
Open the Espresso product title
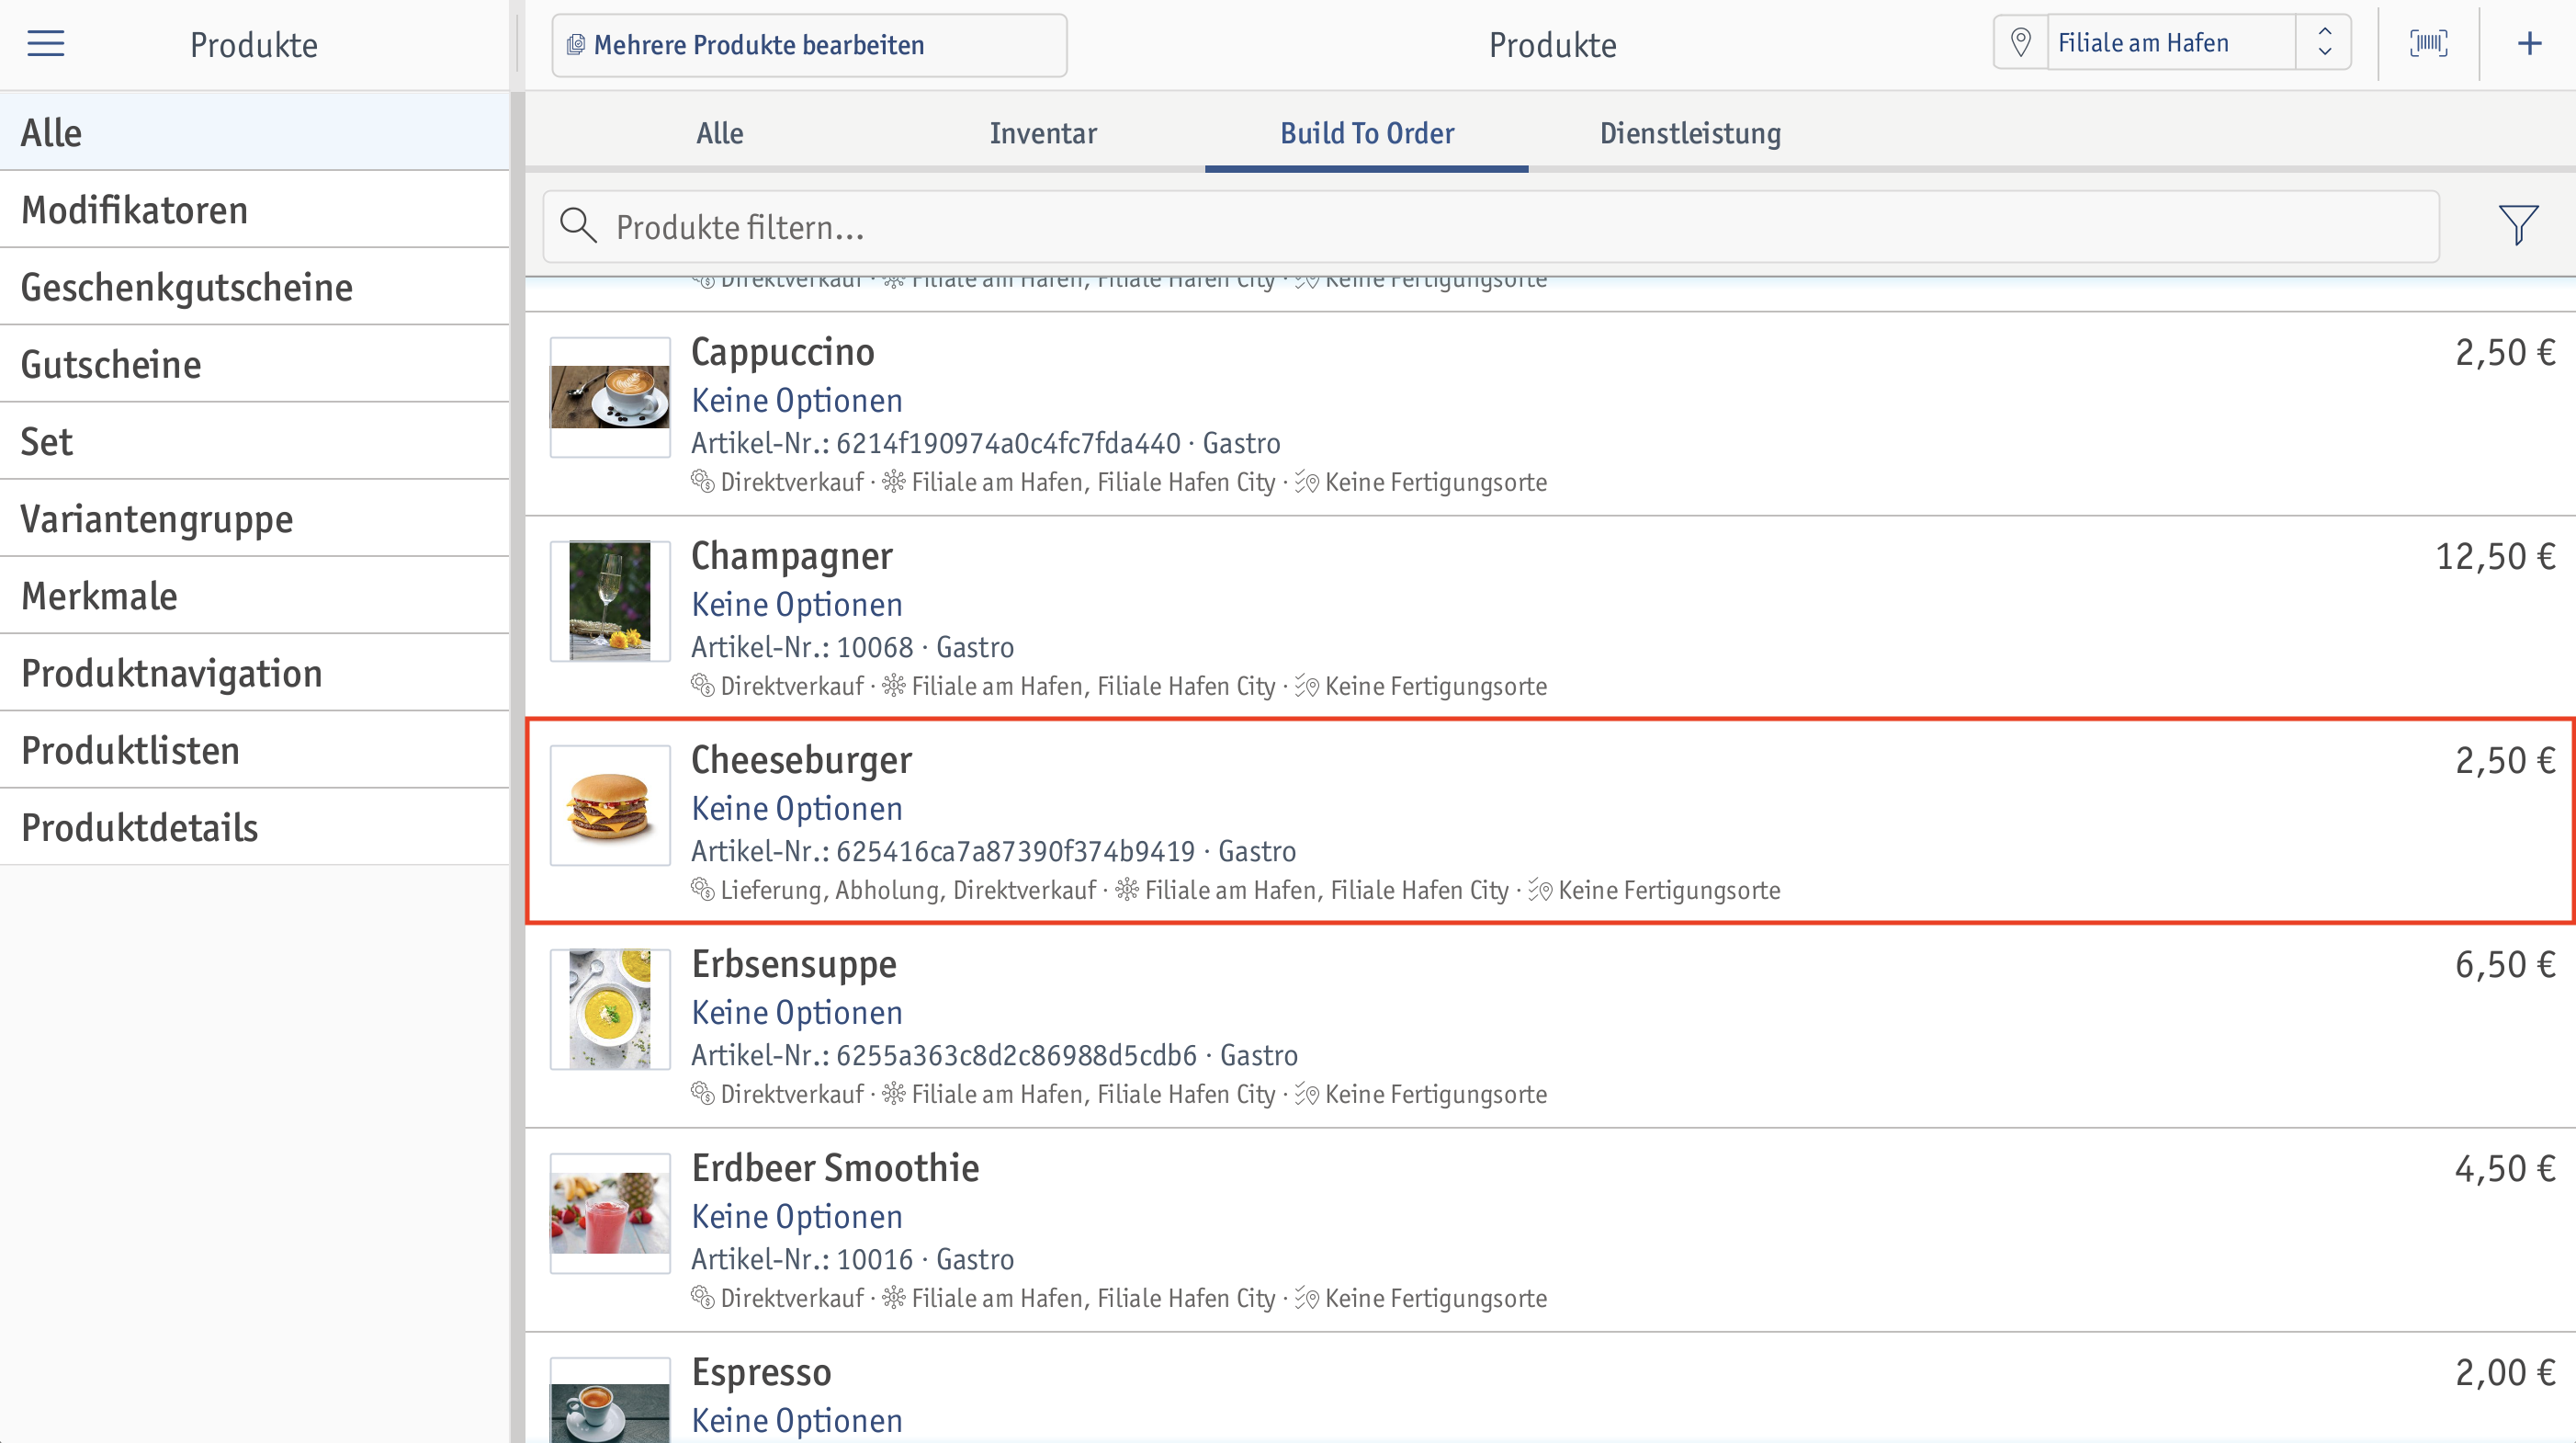click(761, 1373)
